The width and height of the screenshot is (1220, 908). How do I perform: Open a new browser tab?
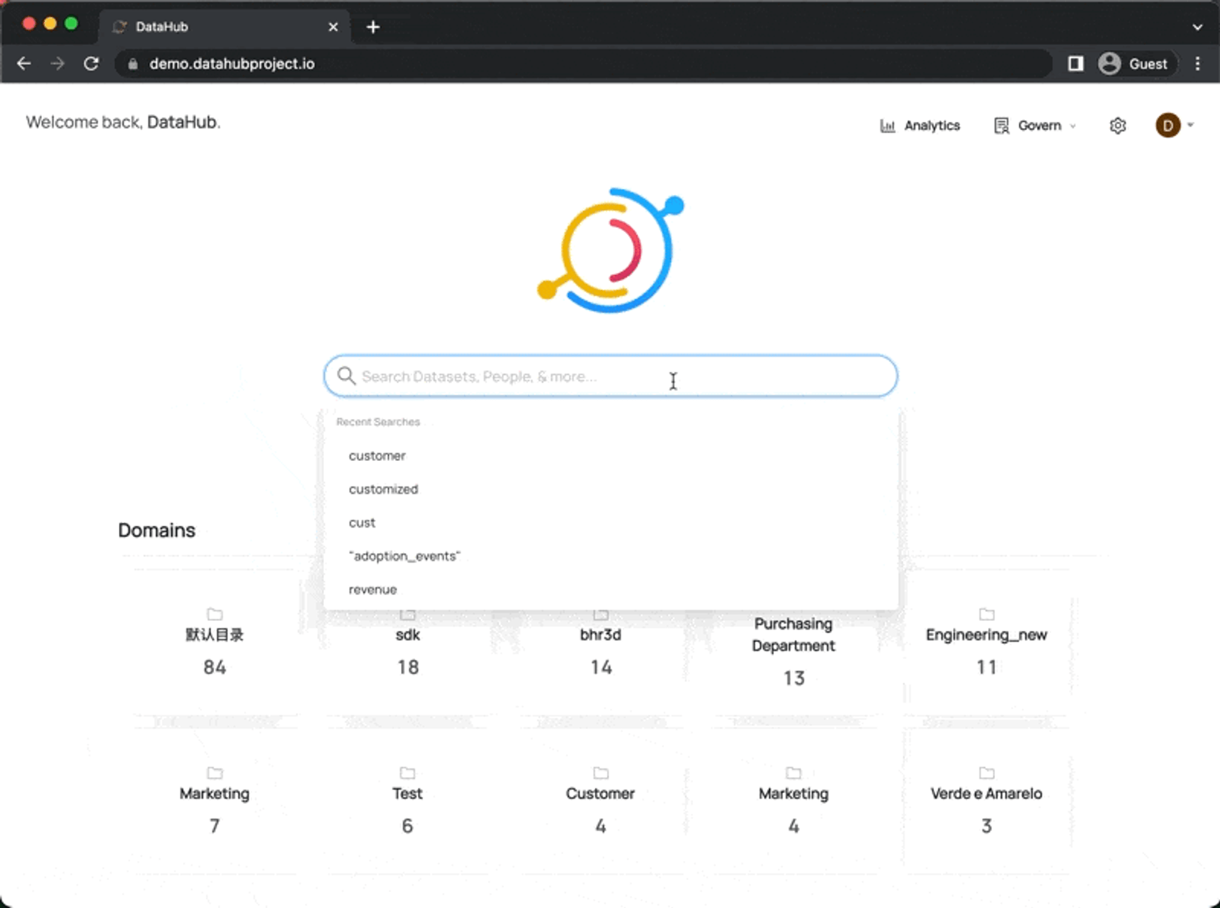[373, 27]
